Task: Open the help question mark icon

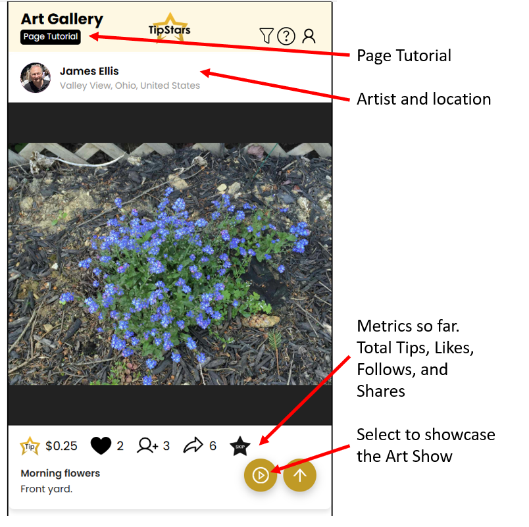Action: (286, 36)
